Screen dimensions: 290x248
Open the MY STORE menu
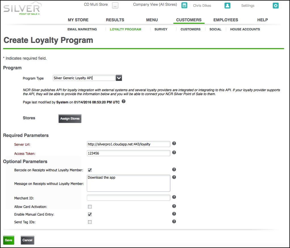point(78,20)
